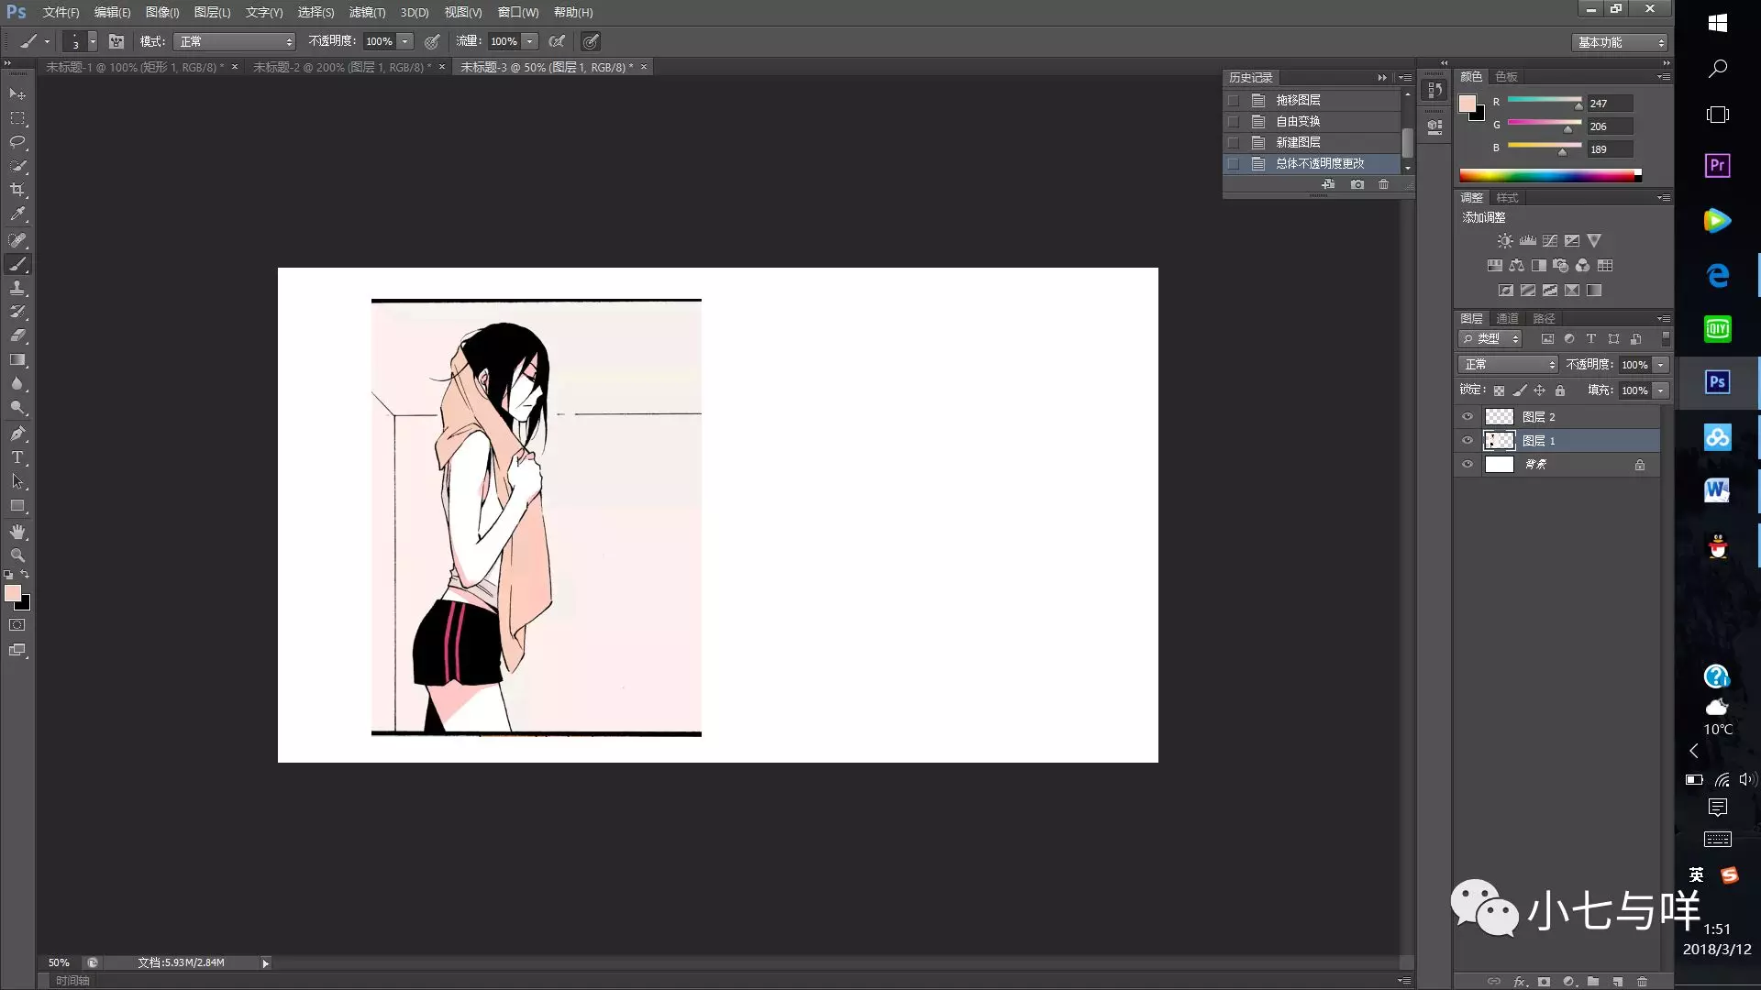1761x990 pixels.
Task: Open the layer blend mode 正常 dropdown
Action: tap(1508, 365)
